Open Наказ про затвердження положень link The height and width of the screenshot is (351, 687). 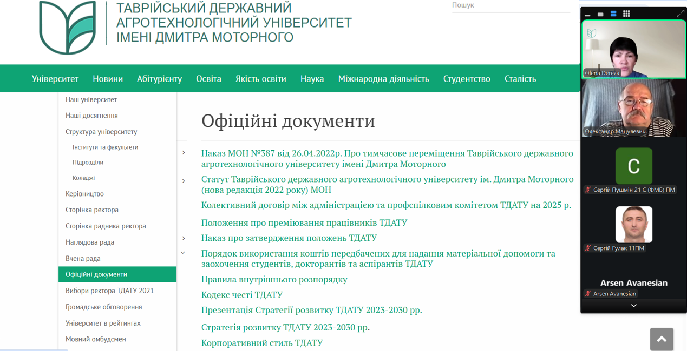point(289,238)
